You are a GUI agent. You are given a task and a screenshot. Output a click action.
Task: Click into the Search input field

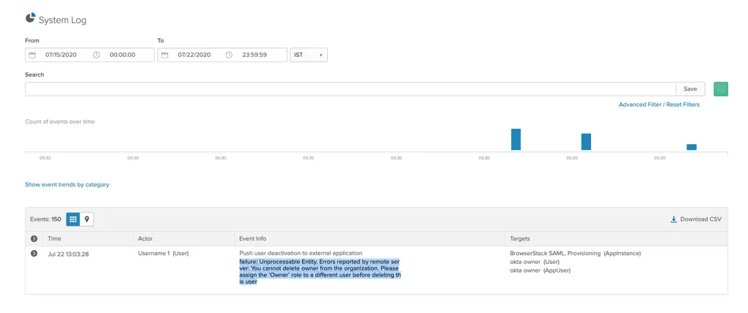(x=349, y=89)
